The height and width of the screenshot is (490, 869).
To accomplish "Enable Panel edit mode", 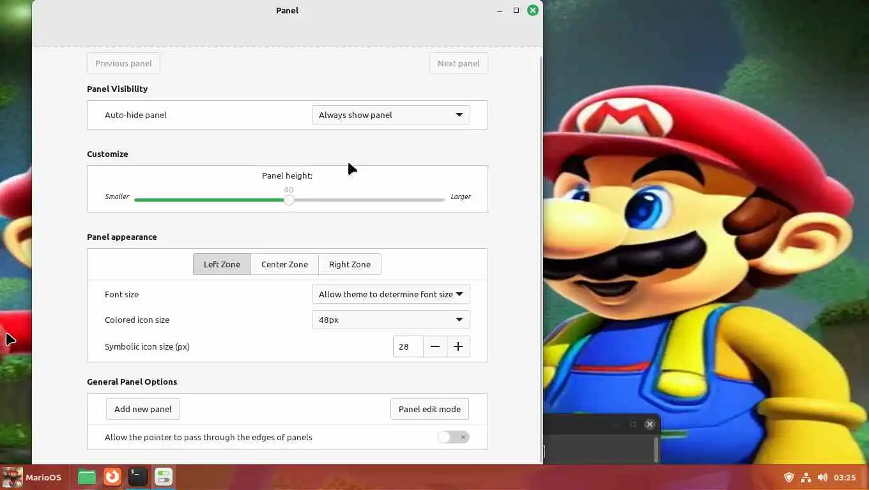I will [429, 409].
